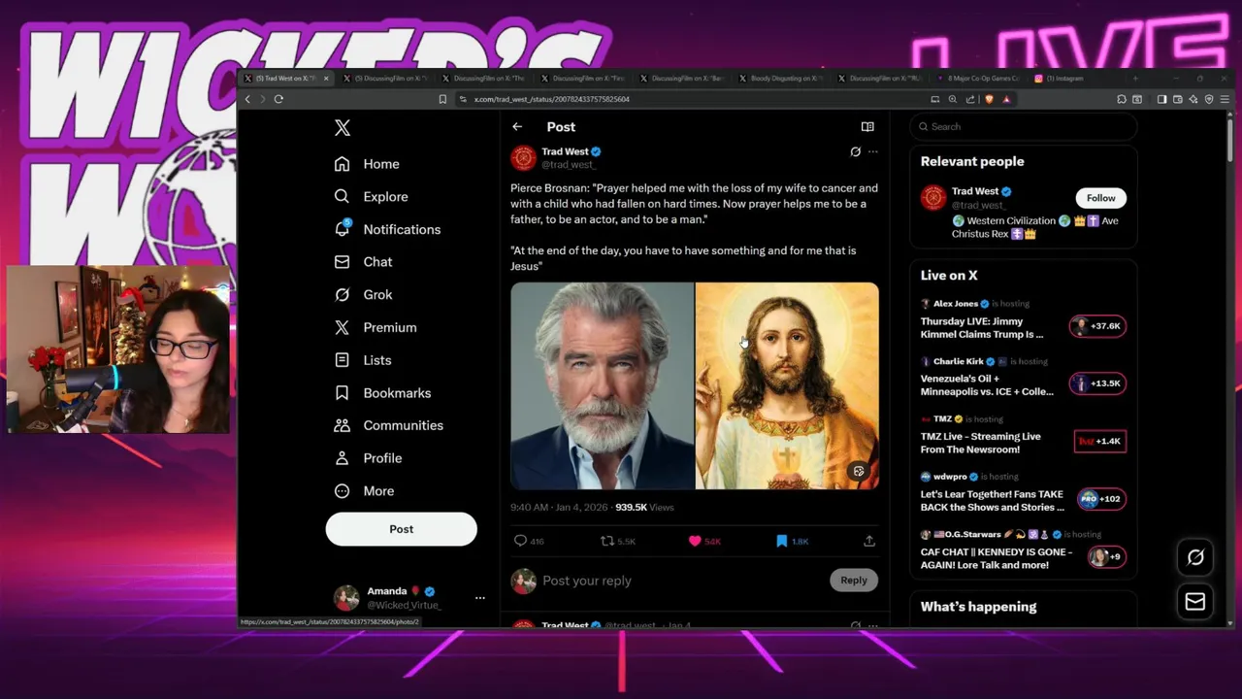Switch to Bloody Disgusting tab
The width and height of the screenshot is (1242, 699).
pyautogui.click(x=780, y=79)
